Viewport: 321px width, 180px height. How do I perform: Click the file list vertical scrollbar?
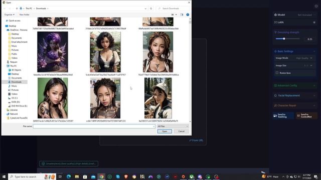coord(190,70)
